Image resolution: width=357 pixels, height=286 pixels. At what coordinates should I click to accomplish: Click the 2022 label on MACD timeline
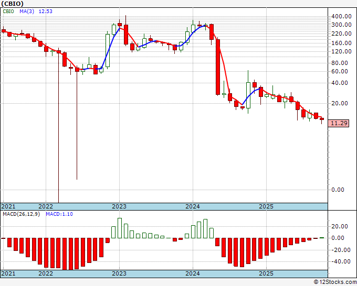(x=46, y=273)
